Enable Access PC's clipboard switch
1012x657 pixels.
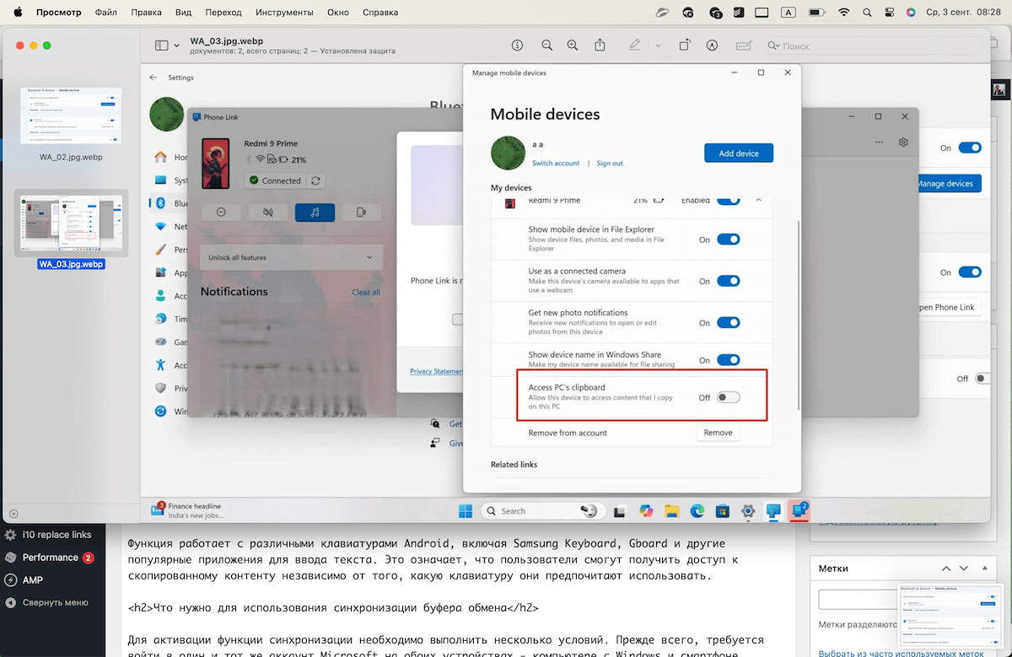tap(729, 397)
